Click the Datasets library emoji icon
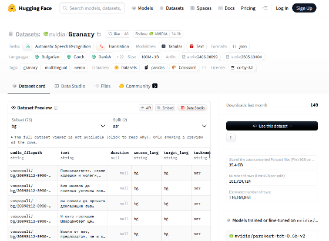The image size is (329, 241). 116,68
